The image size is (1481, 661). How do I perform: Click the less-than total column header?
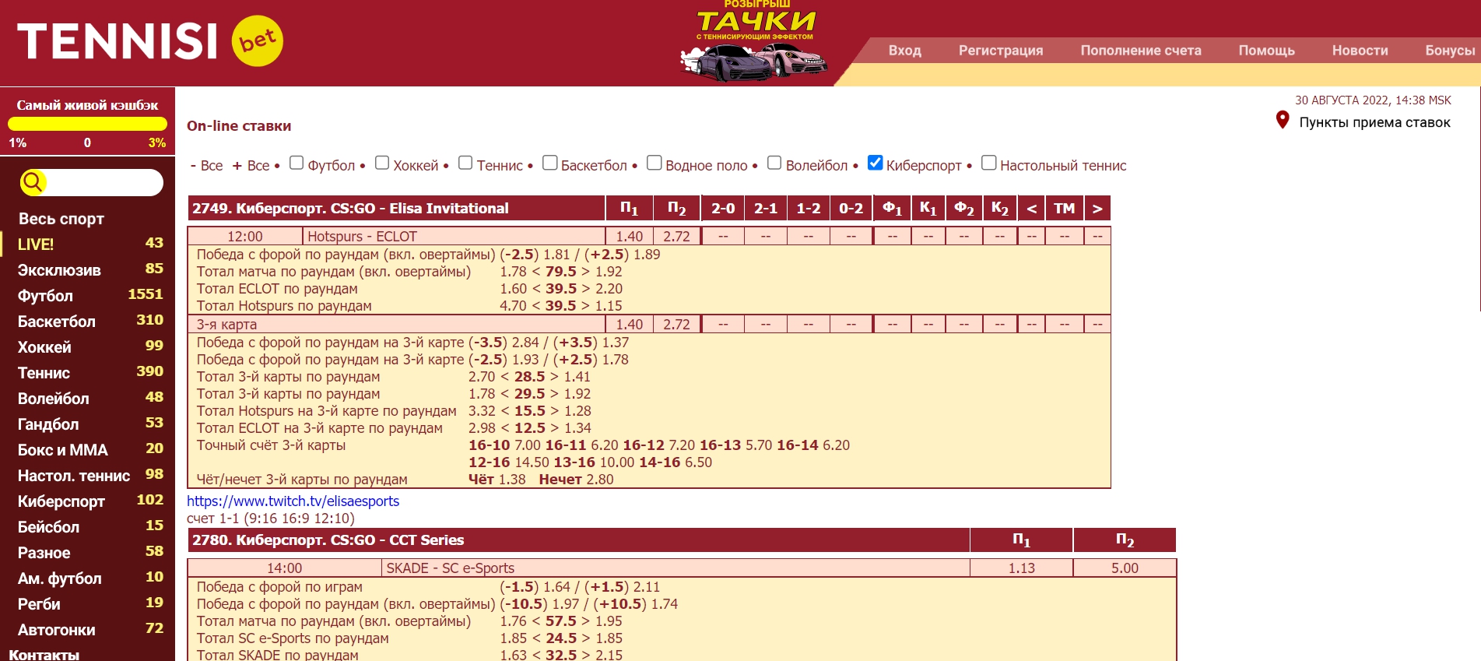tap(1031, 209)
